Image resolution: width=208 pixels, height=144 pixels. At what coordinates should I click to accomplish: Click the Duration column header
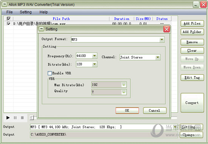pos(122,19)
